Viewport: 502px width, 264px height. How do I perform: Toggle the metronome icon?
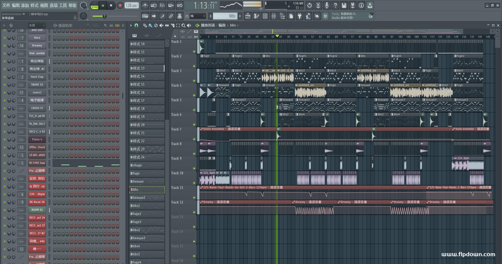[x=145, y=5]
